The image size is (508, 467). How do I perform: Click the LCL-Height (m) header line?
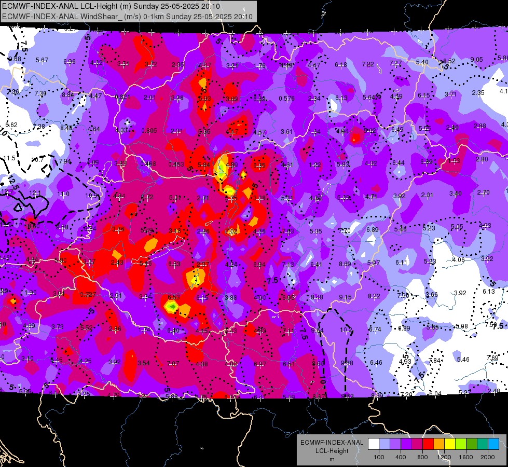point(111,6)
